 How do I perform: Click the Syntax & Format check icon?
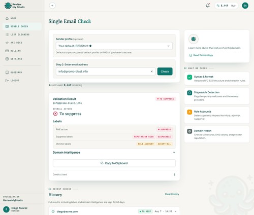click(x=189, y=77)
